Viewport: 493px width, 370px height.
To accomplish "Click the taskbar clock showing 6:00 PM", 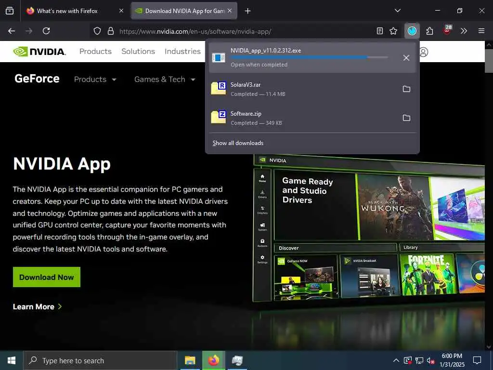I will click(x=452, y=360).
